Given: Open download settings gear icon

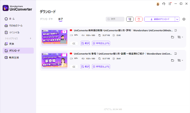Looking at the screenshot, I should pos(184,19).
